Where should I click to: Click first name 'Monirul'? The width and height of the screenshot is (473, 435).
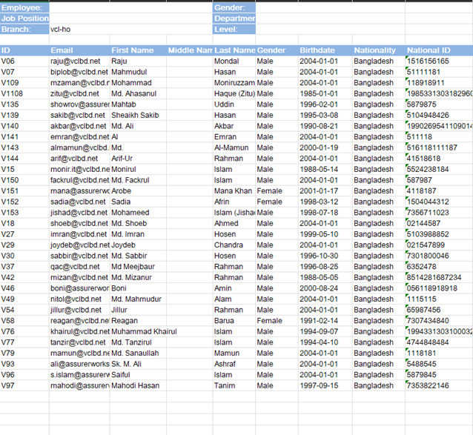coord(138,170)
